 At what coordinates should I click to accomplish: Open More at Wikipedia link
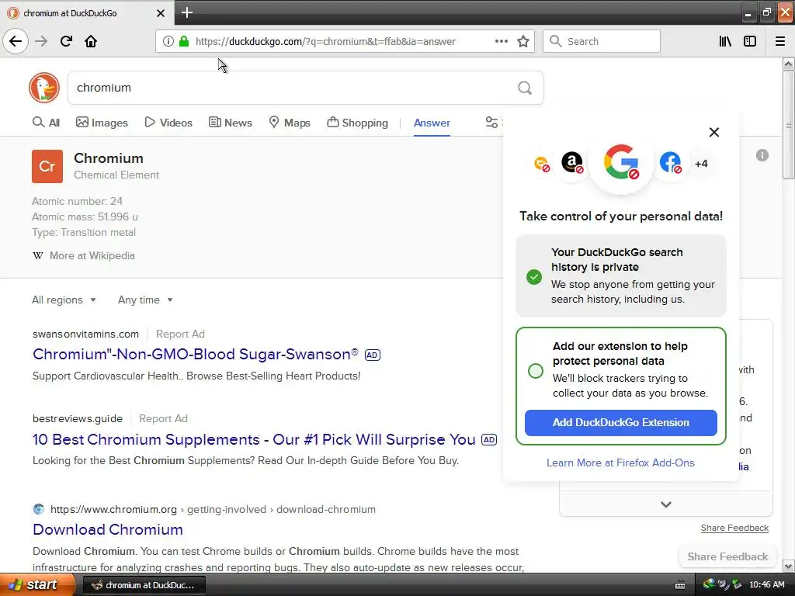click(92, 256)
